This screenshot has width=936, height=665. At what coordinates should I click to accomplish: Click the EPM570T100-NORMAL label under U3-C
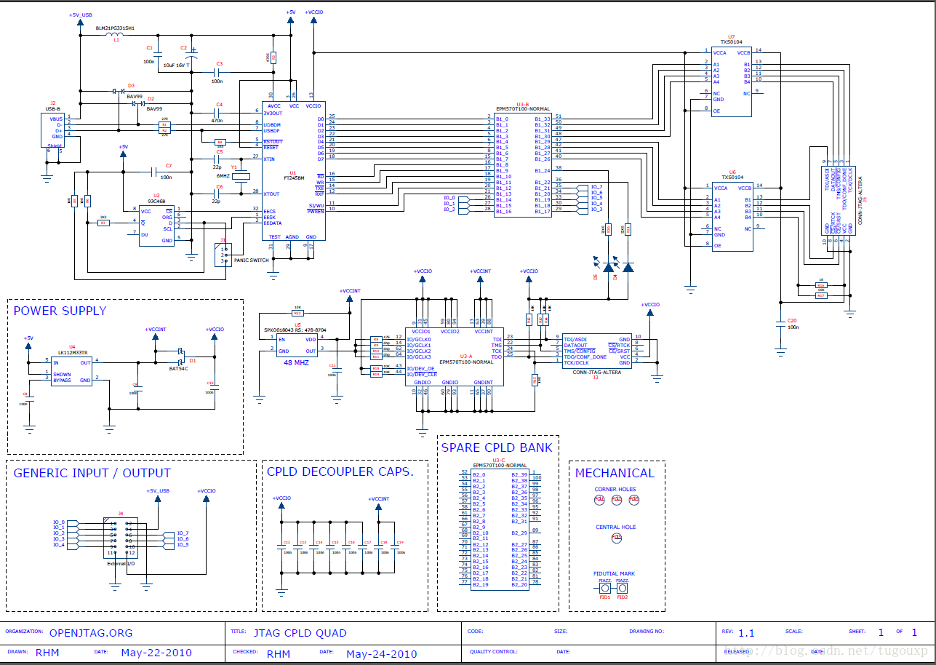pos(500,465)
